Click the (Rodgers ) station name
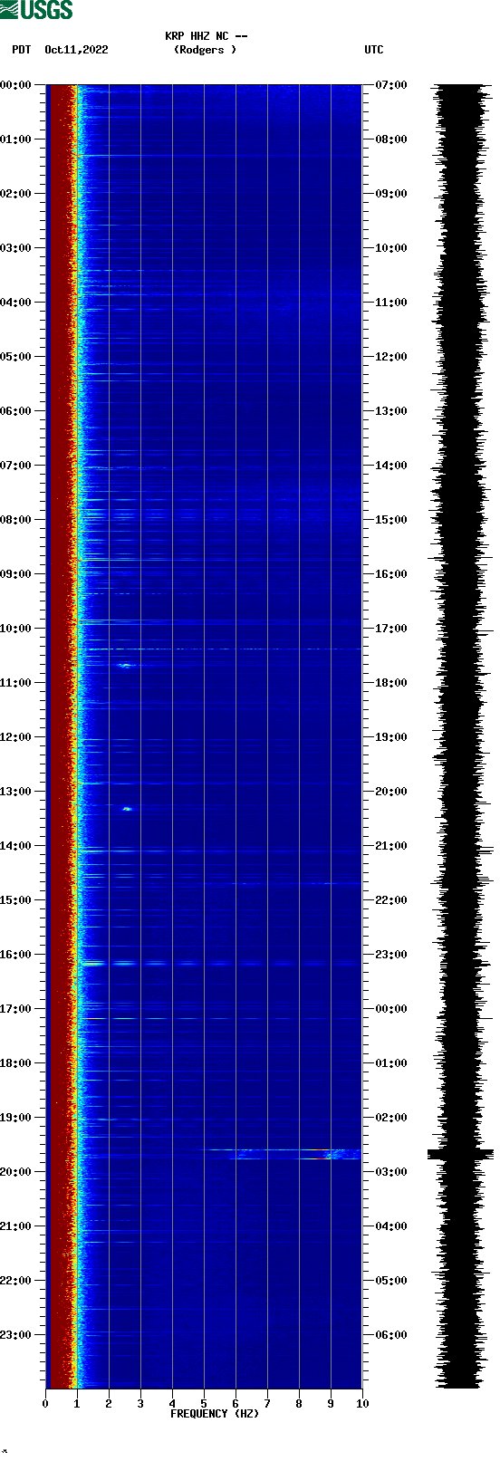 pos(205,50)
